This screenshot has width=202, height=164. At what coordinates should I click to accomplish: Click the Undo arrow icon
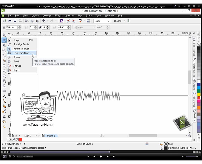(x=44, y=21)
